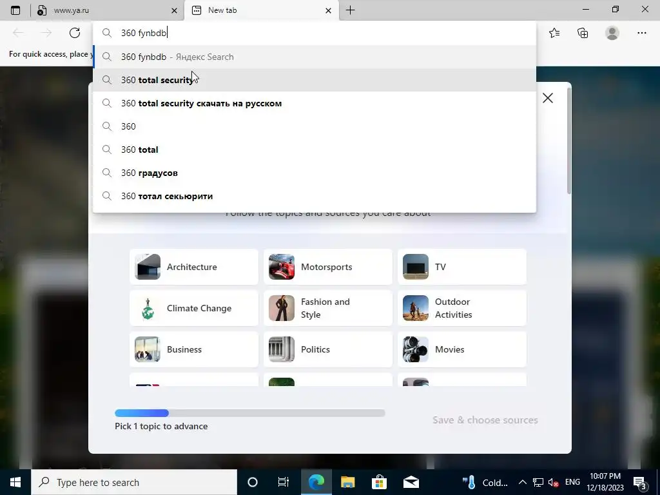
Task: Pick the Politics topic card
Action: (x=328, y=349)
